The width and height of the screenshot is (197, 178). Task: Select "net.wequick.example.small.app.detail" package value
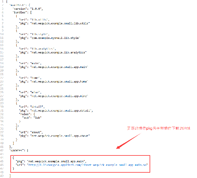(61, 110)
